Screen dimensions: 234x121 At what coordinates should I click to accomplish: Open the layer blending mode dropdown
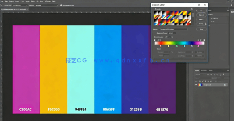(203, 78)
